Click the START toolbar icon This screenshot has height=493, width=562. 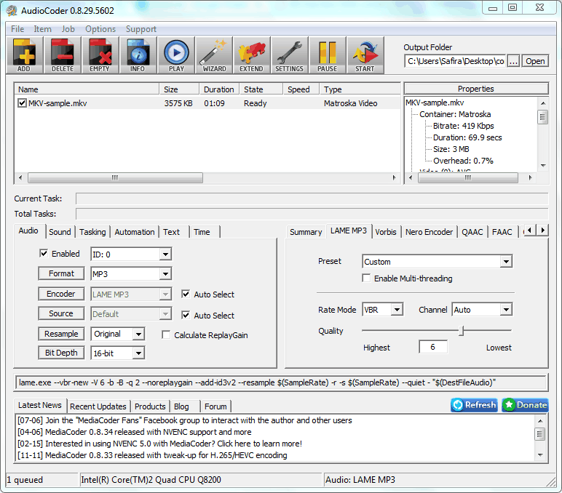pyautogui.click(x=365, y=55)
